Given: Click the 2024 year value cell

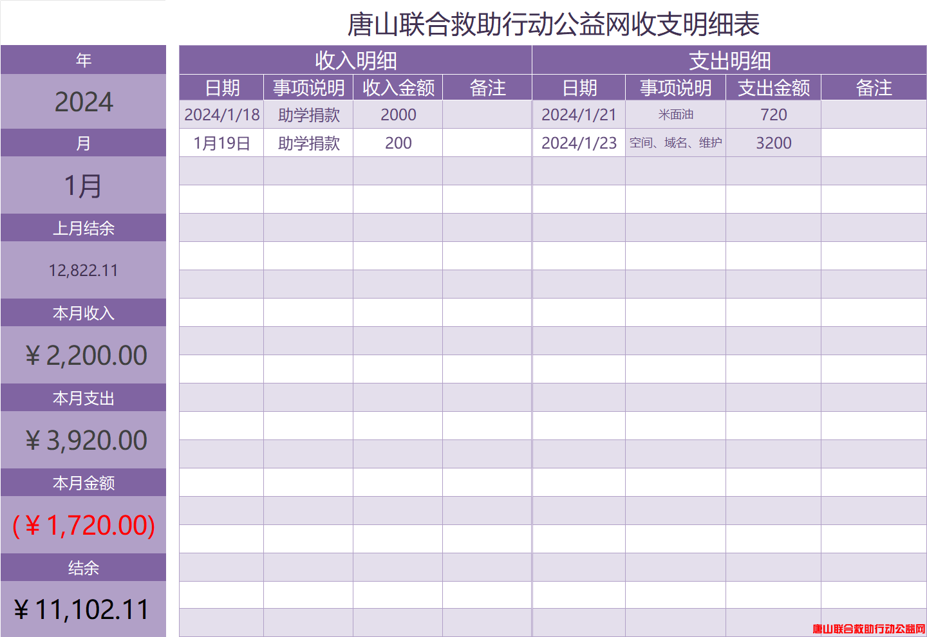Looking at the screenshot, I should coord(84,102).
